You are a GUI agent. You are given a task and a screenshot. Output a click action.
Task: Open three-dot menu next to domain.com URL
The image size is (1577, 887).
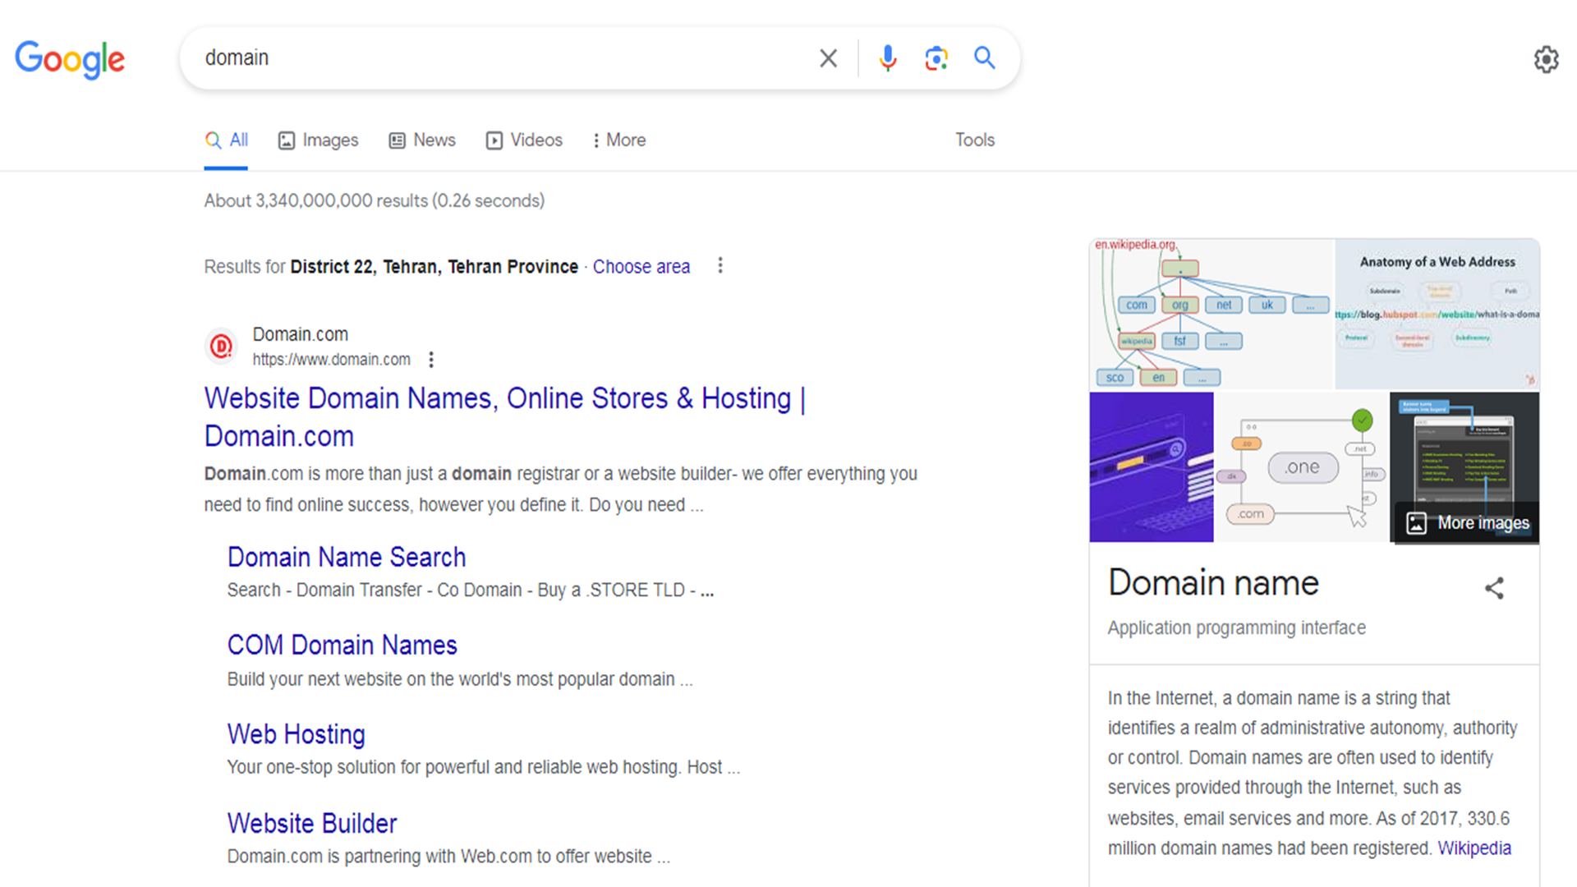pos(431,360)
